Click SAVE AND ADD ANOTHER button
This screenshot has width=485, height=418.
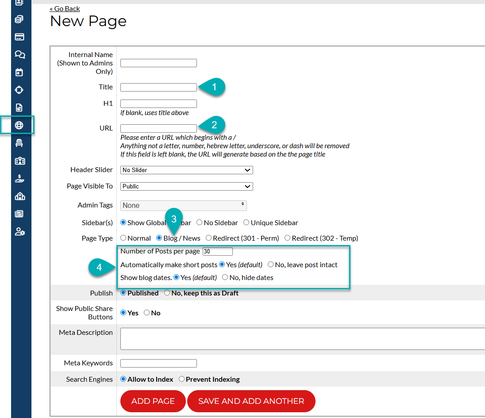pos(251,401)
